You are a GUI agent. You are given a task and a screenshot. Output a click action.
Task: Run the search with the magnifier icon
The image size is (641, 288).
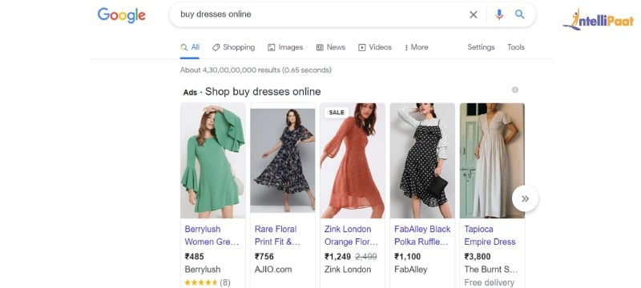point(519,14)
